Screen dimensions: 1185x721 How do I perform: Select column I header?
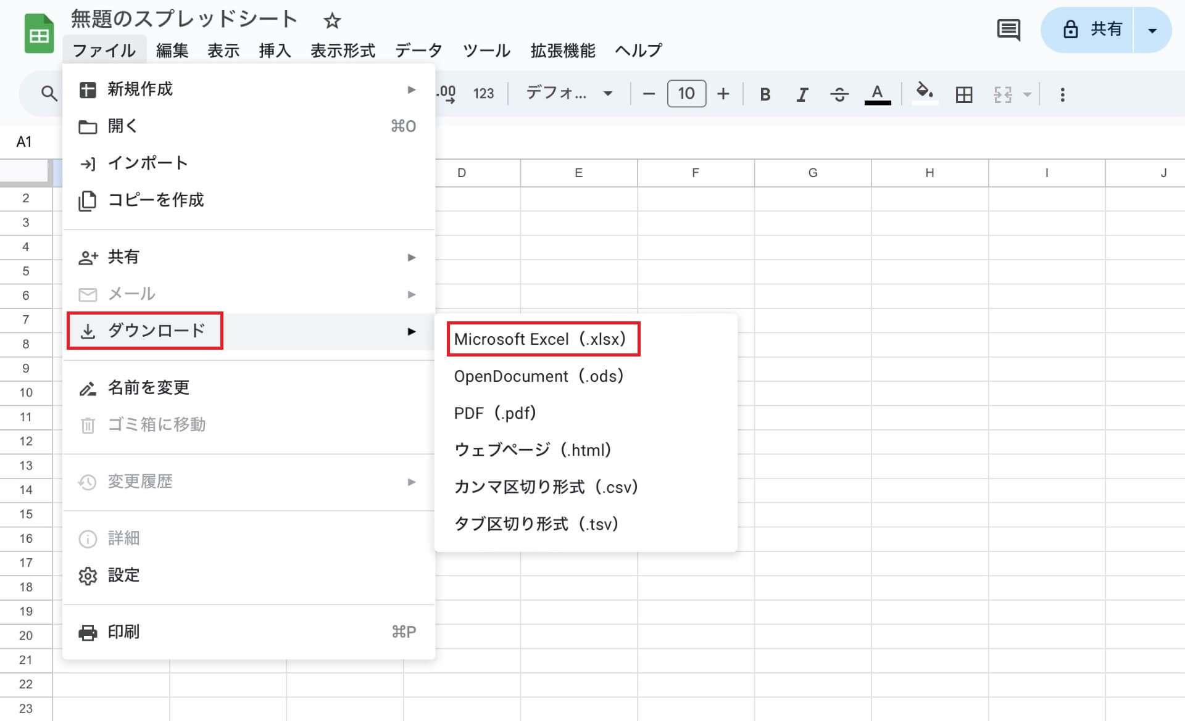click(1047, 173)
